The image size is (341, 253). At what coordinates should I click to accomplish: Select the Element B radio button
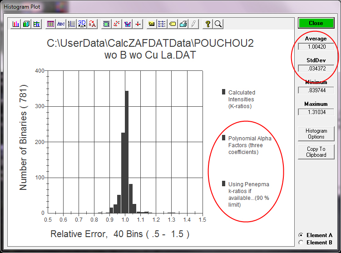click(x=301, y=243)
